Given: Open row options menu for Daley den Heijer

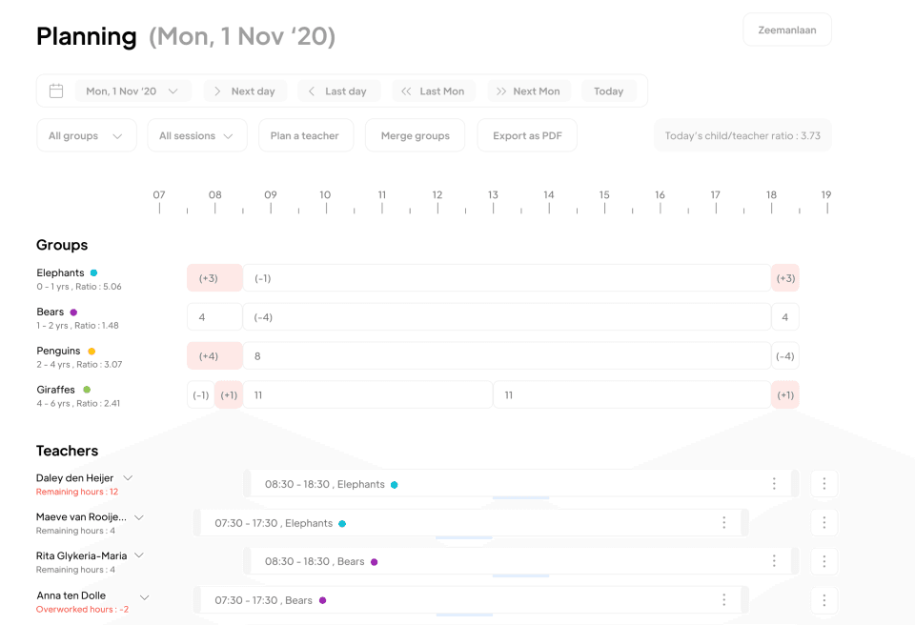Looking at the screenshot, I should click(823, 484).
